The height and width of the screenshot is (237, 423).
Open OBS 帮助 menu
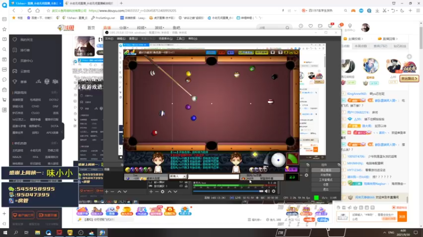(192, 38)
